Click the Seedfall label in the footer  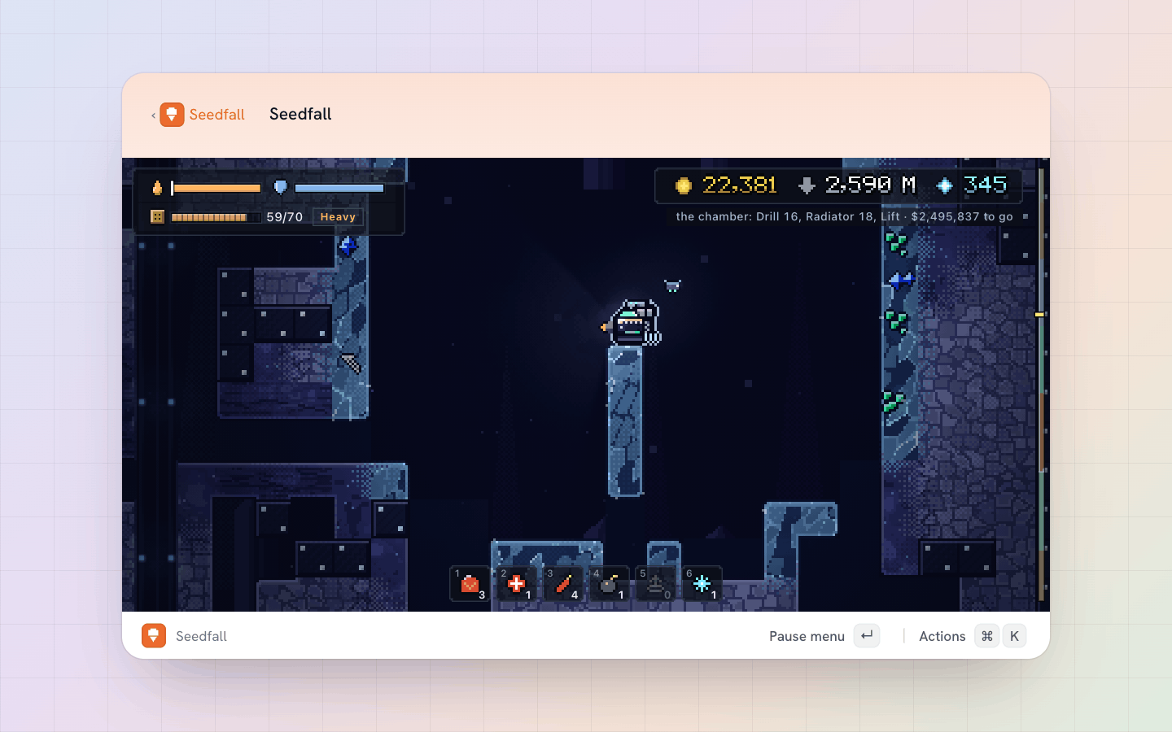(201, 636)
